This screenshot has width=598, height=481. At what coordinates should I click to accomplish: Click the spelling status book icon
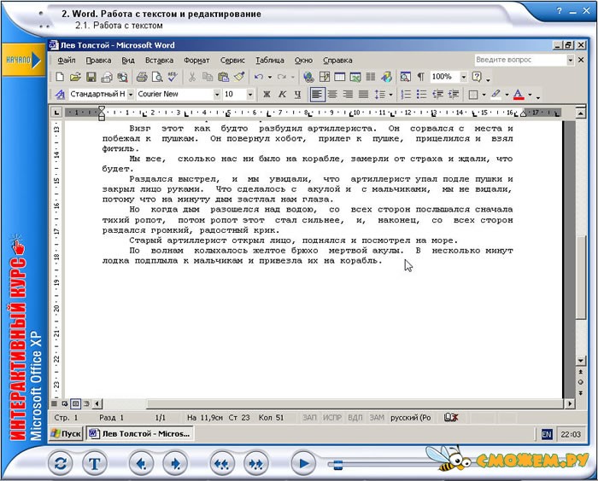click(x=450, y=418)
